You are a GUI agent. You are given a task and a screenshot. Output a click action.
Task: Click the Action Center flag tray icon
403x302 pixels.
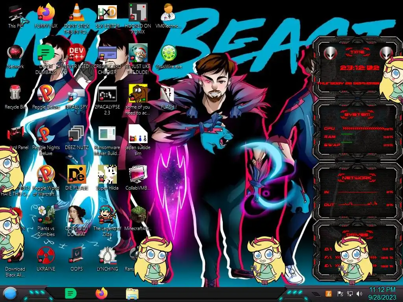pos(340,293)
